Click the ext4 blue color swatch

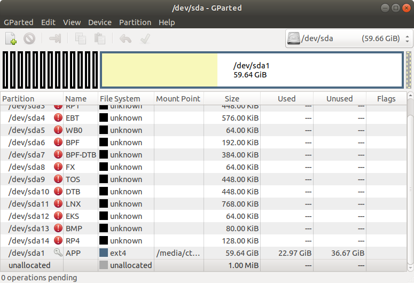coord(104,253)
